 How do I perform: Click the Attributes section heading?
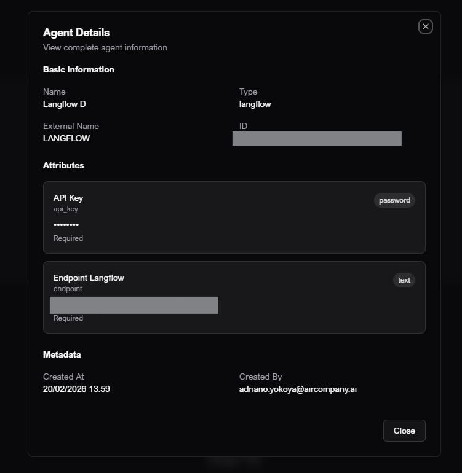[63, 165]
